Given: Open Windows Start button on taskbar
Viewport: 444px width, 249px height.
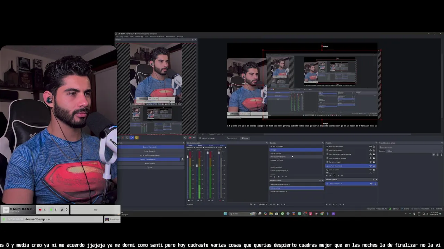Looking at the screenshot, I should [x=225, y=214].
